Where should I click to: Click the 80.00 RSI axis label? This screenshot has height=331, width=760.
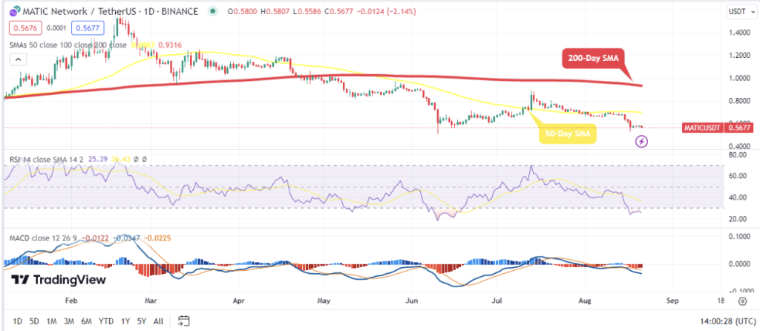[x=738, y=155]
